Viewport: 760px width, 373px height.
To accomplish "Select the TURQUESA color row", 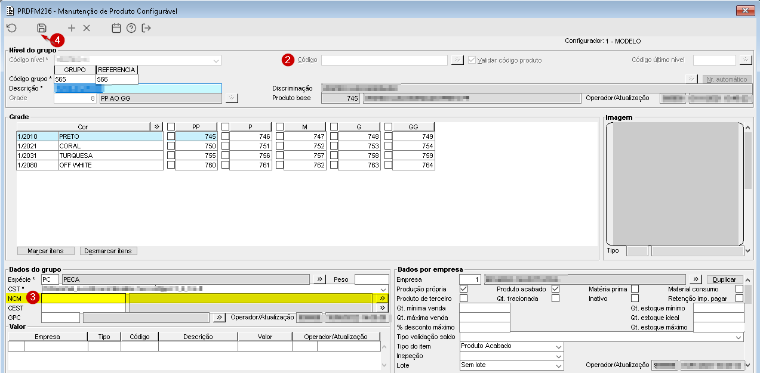I will click(90, 156).
